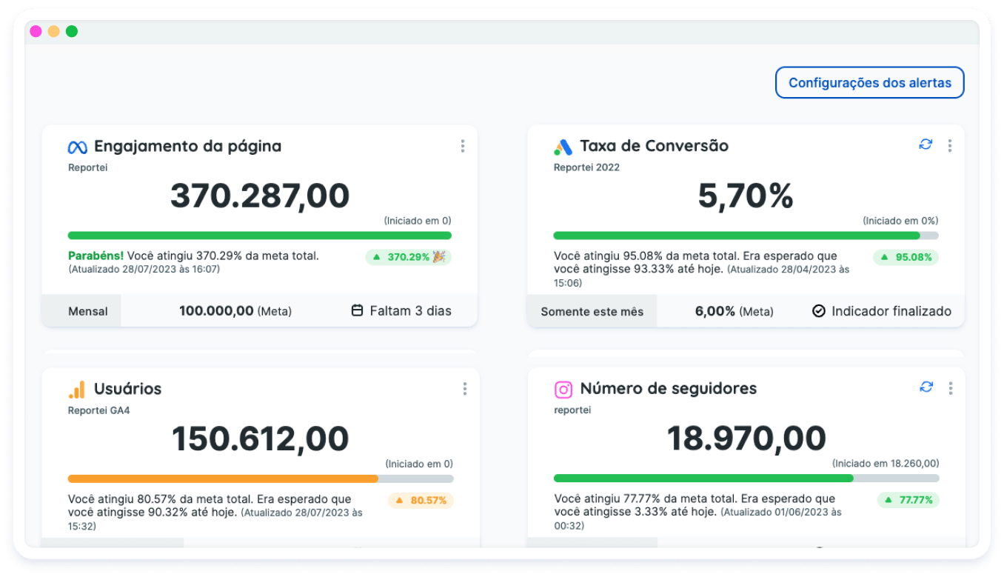Click the orange 80.57% progress badge

click(421, 500)
